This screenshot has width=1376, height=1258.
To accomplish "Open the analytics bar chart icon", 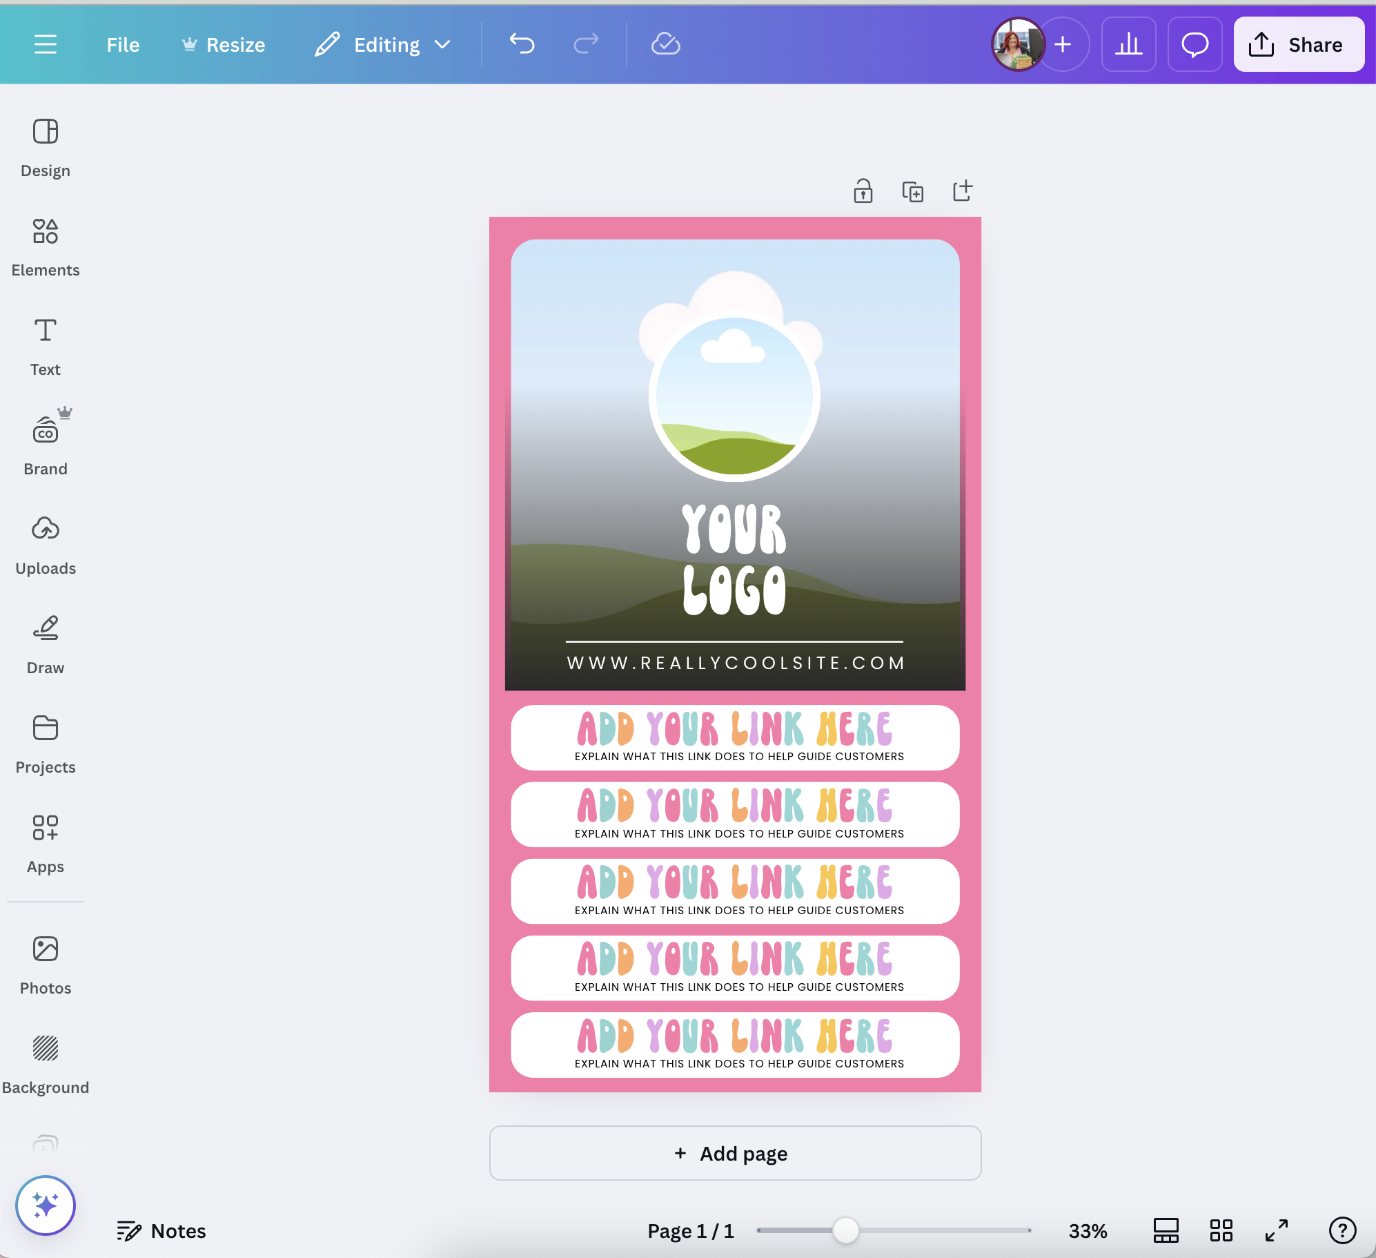I will click(x=1128, y=45).
